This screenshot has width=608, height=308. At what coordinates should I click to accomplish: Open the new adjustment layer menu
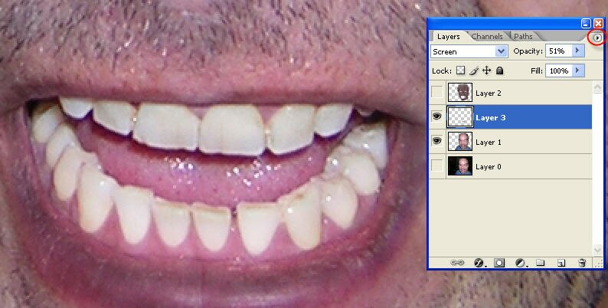[x=521, y=263]
